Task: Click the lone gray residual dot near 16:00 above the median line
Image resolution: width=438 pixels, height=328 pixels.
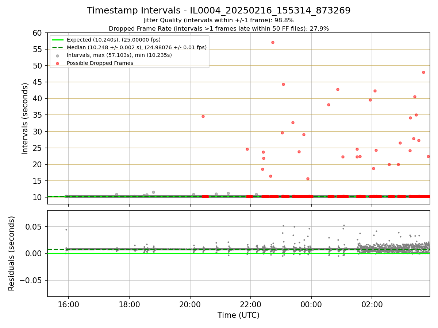Action: point(66,230)
